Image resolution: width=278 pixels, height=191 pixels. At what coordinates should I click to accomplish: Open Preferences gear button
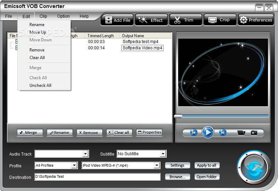[256, 20]
